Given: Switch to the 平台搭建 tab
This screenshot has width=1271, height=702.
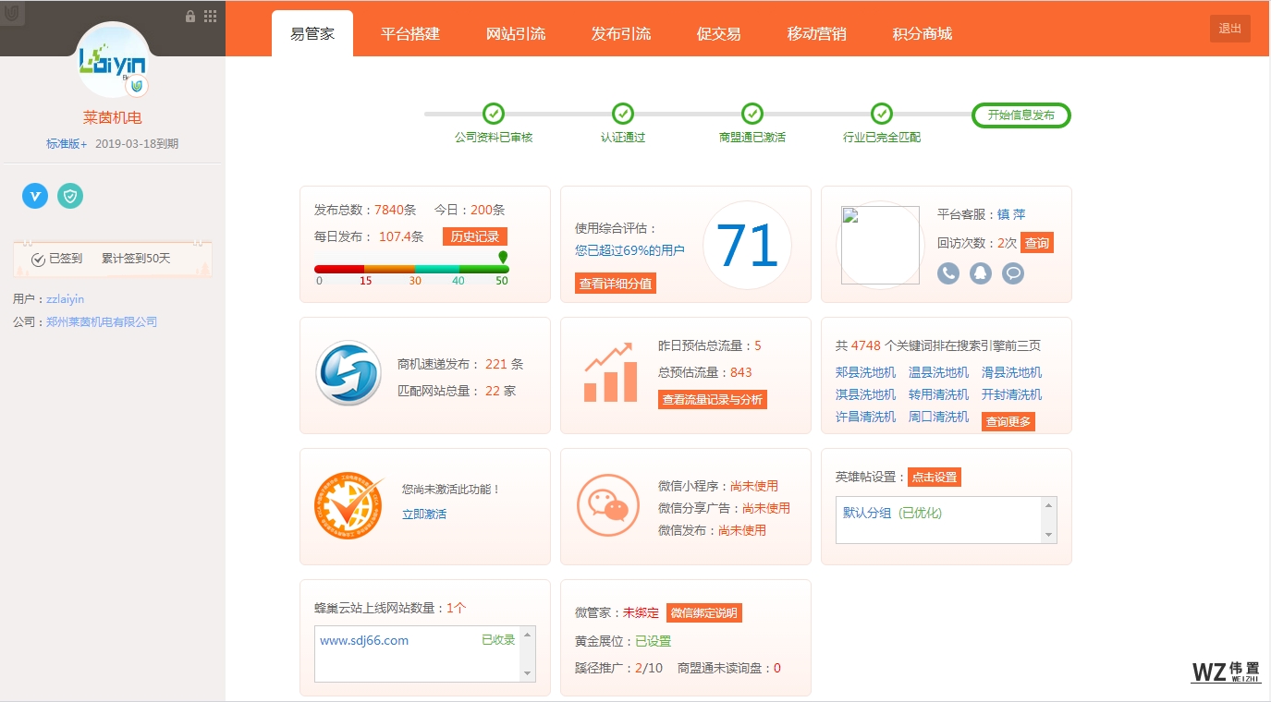Looking at the screenshot, I should (x=410, y=34).
